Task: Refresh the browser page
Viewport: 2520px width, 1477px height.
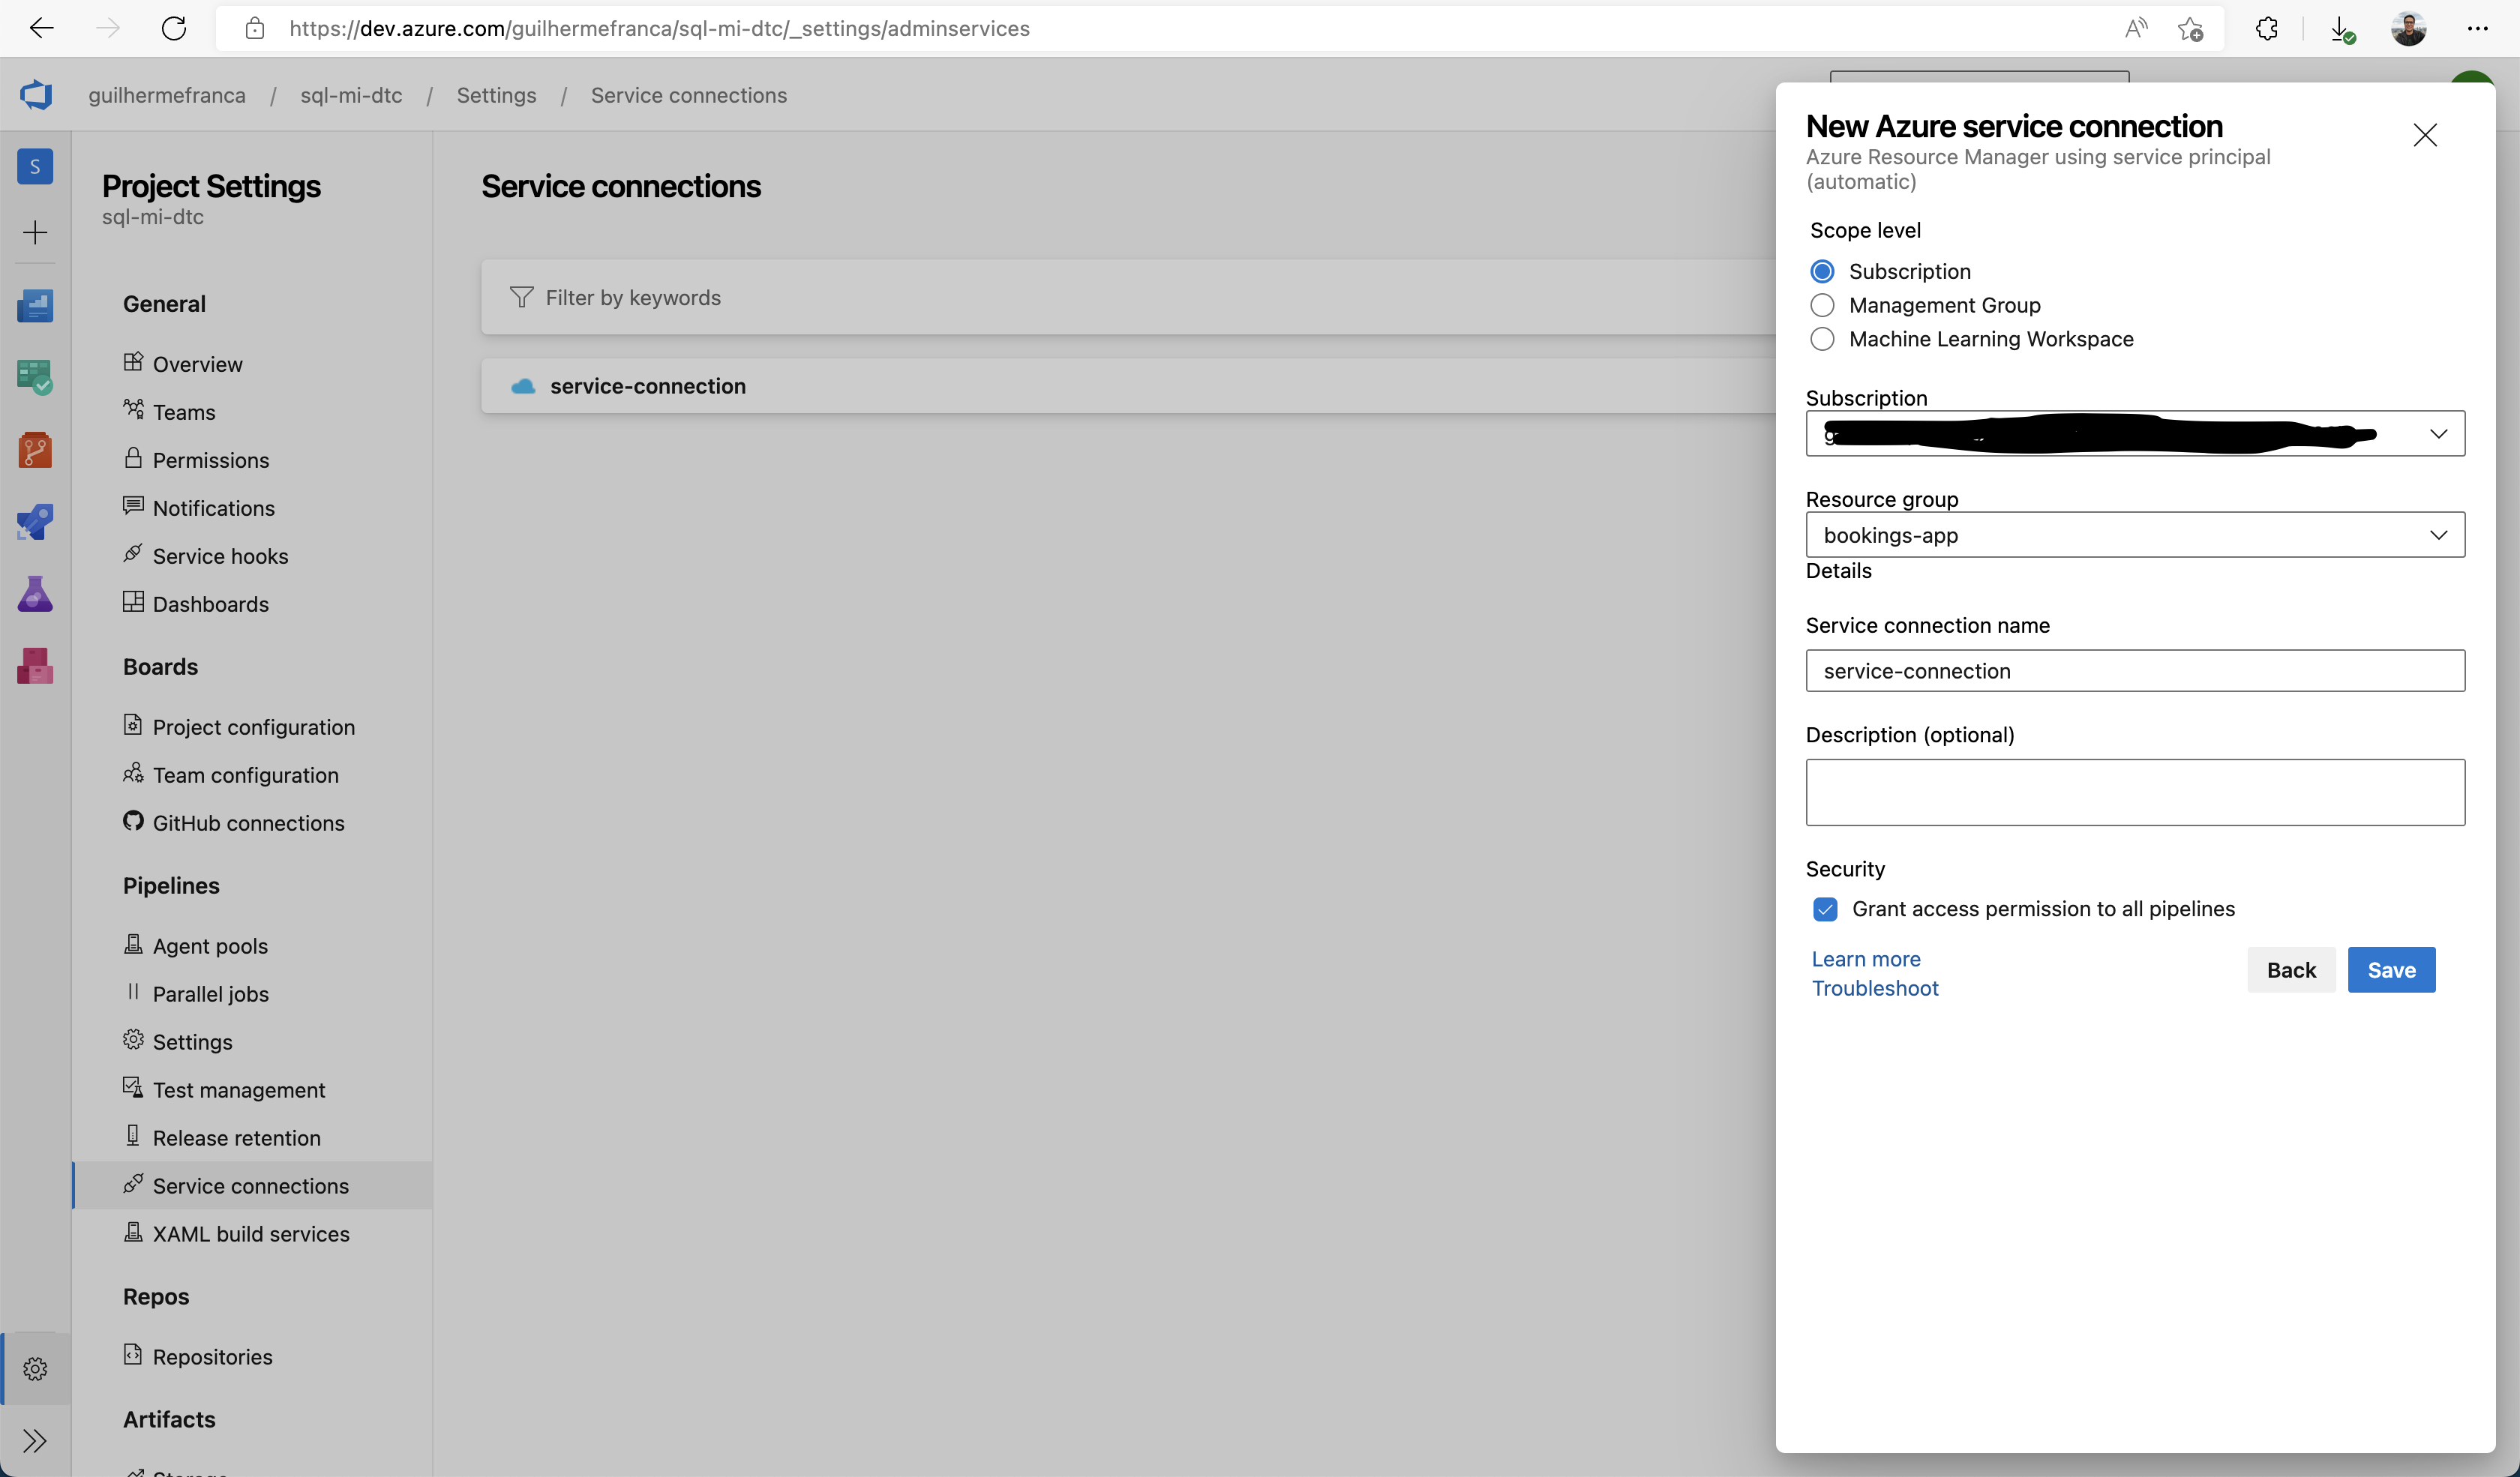Action: 174,28
